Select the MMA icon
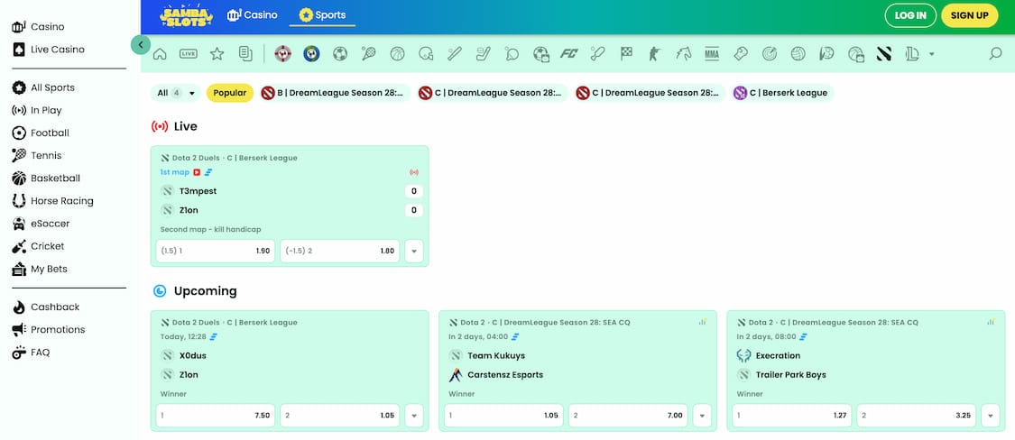This screenshot has height=440, width=1015. click(712, 54)
